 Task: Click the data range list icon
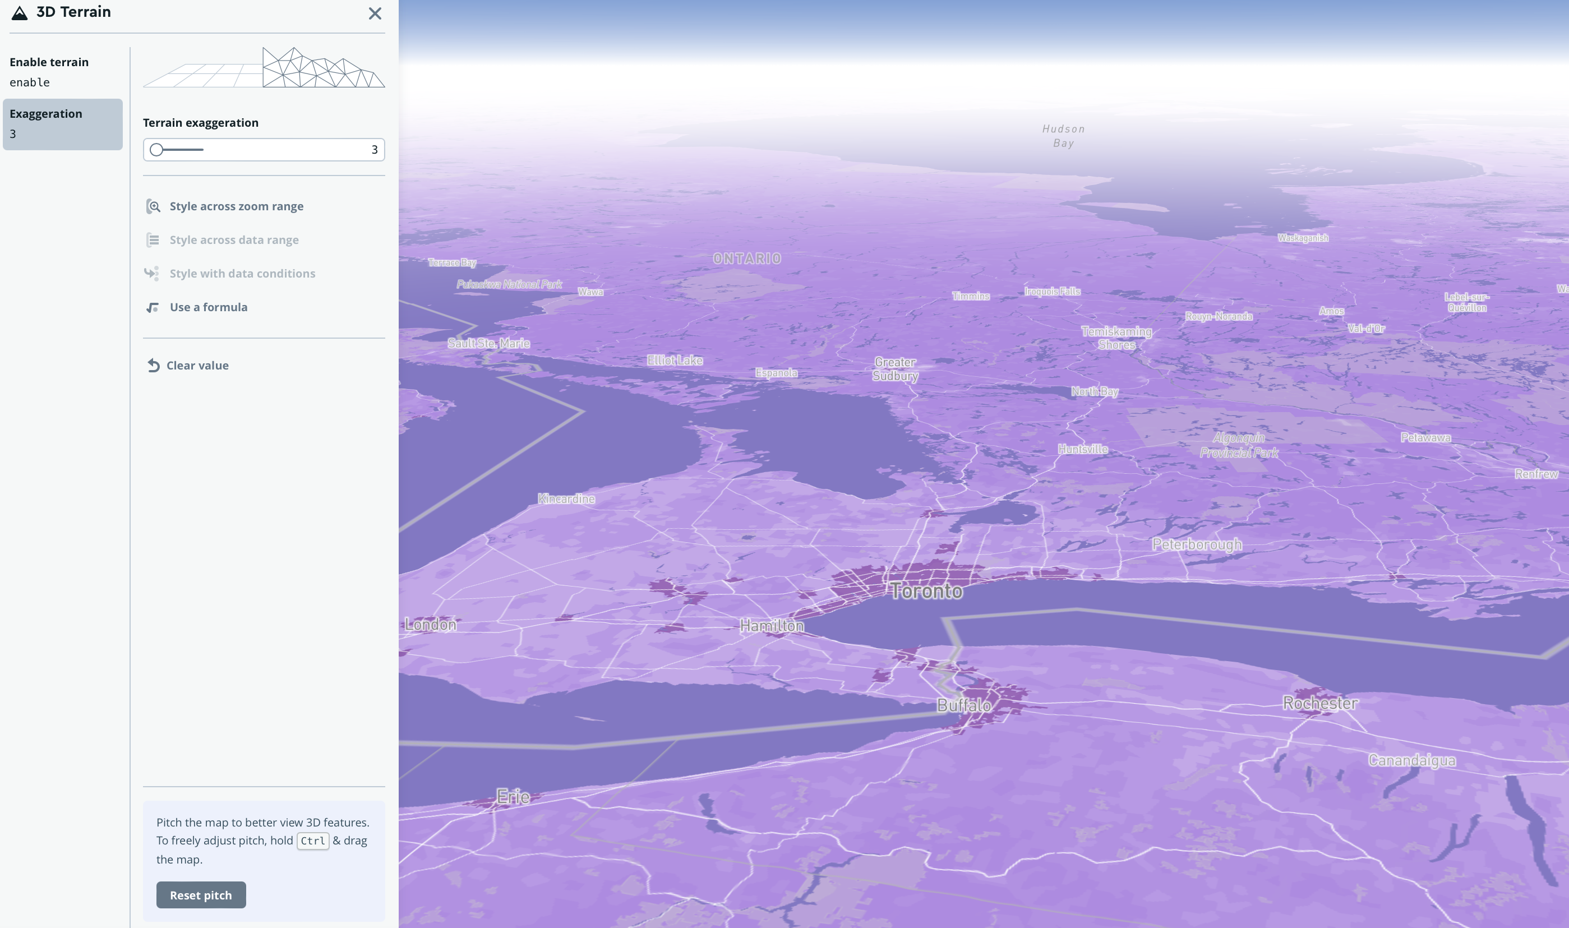[x=153, y=240]
